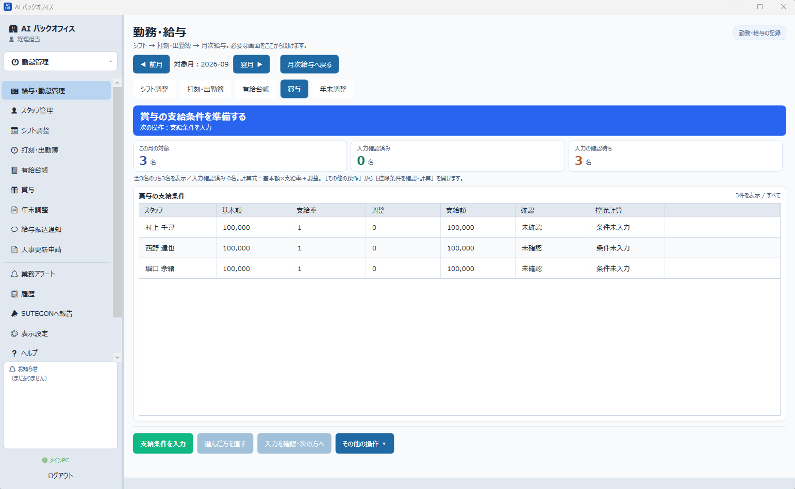Open the 有給台帳 tab

256,89
